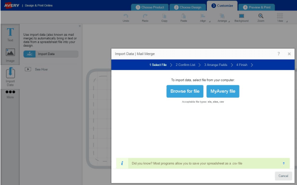The width and height of the screenshot is (297, 185).
Task: Open the More sidebar options
Action: point(10,94)
